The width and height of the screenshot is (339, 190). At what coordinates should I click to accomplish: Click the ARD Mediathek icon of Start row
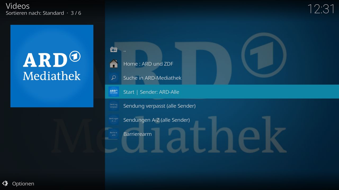click(x=114, y=92)
